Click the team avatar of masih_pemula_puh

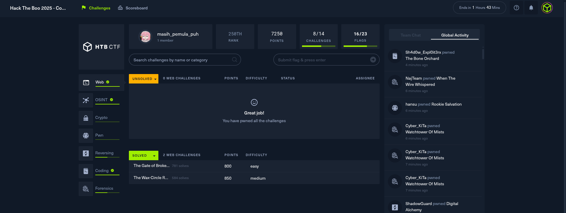pyautogui.click(x=145, y=37)
